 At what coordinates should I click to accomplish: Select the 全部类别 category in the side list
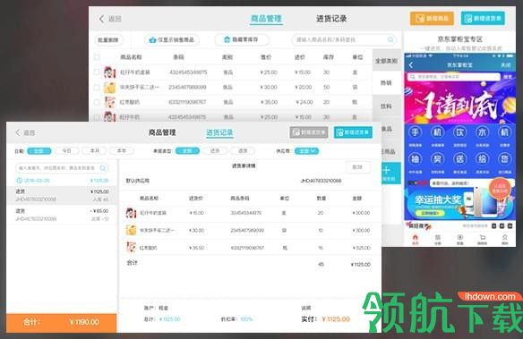(387, 61)
